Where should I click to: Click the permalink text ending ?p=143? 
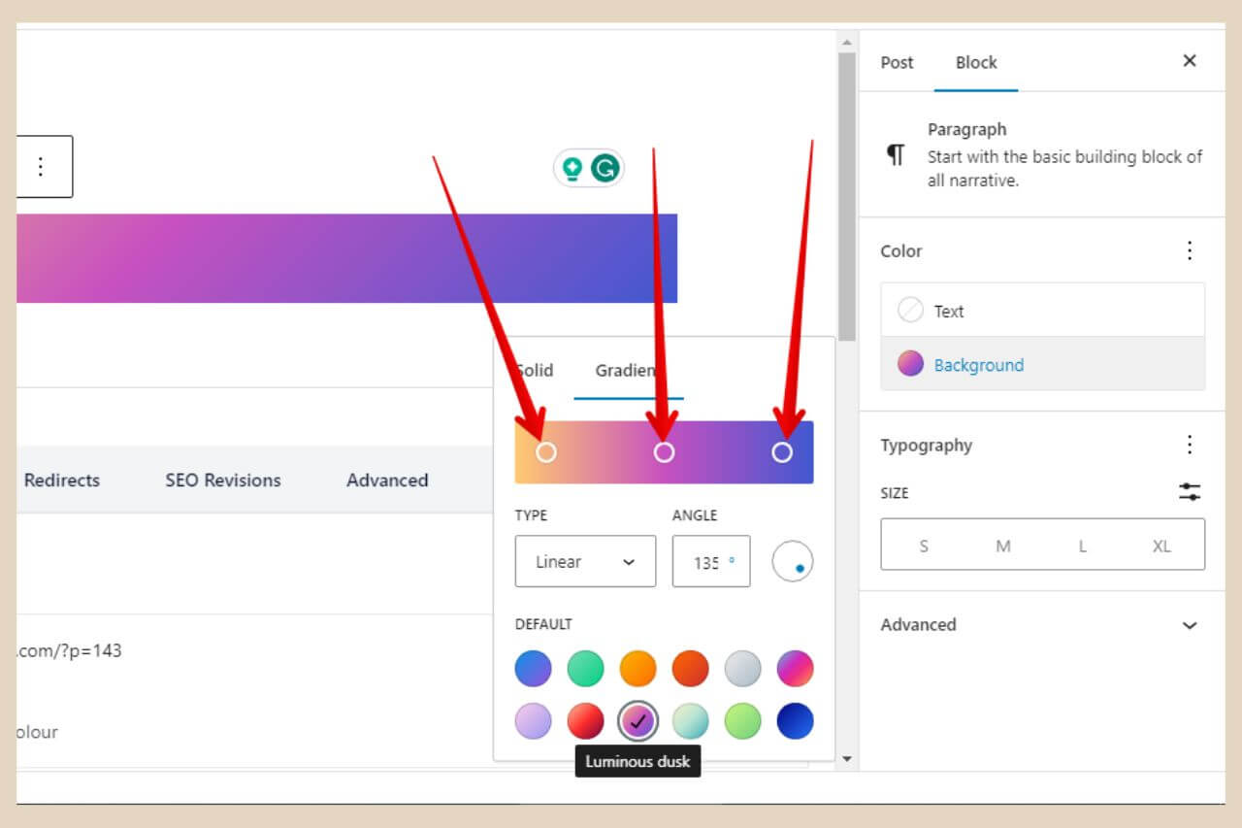tap(69, 650)
